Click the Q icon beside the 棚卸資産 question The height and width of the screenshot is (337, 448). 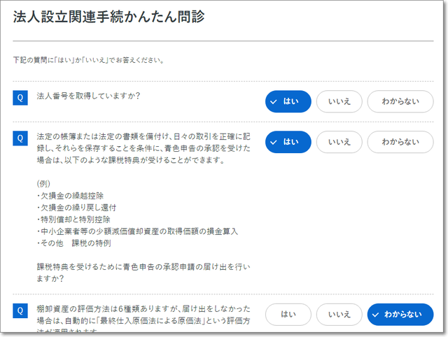point(20,310)
